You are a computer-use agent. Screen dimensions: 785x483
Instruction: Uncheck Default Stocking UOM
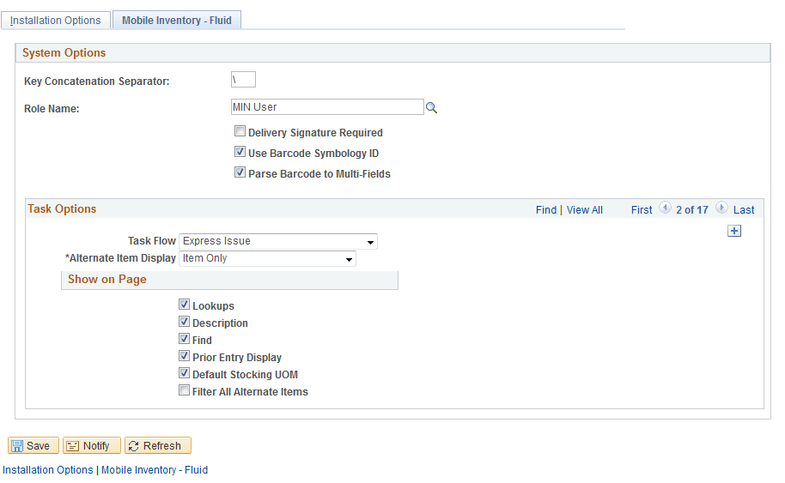185,373
